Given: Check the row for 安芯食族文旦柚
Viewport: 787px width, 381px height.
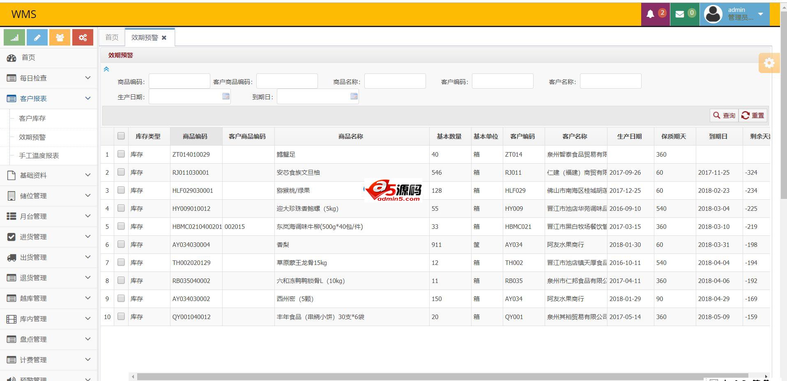Looking at the screenshot, I should (x=121, y=172).
